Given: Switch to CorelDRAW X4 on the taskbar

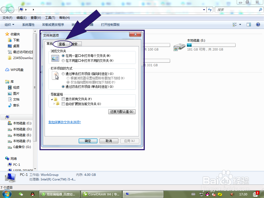Looking at the screenshot, I should (x=101, y=194).
